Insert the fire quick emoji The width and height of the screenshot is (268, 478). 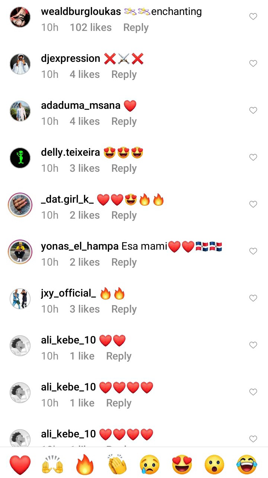tap(85, 465)
